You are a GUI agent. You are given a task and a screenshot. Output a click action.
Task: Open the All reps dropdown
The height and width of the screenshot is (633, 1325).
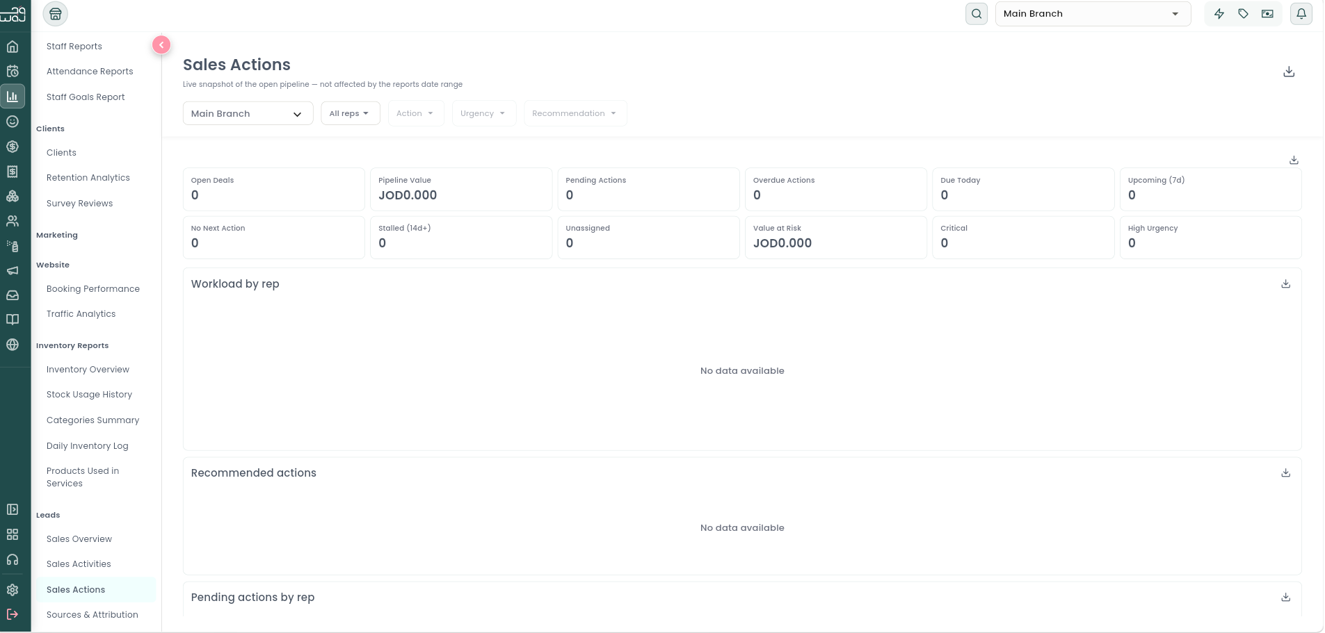(x=351, y=113)
